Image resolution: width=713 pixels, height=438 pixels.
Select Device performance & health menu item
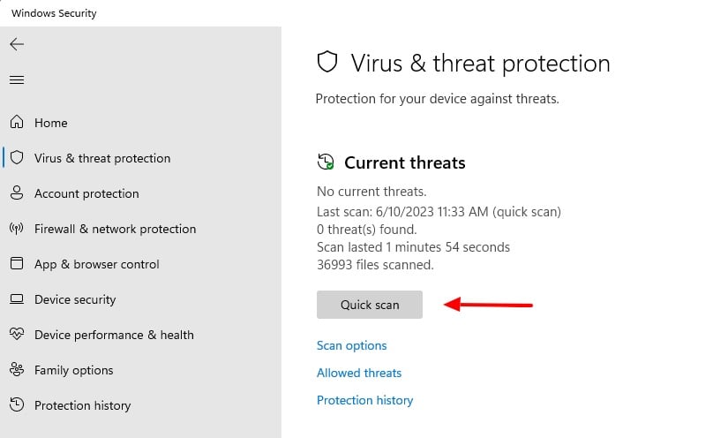pos(114,335)
